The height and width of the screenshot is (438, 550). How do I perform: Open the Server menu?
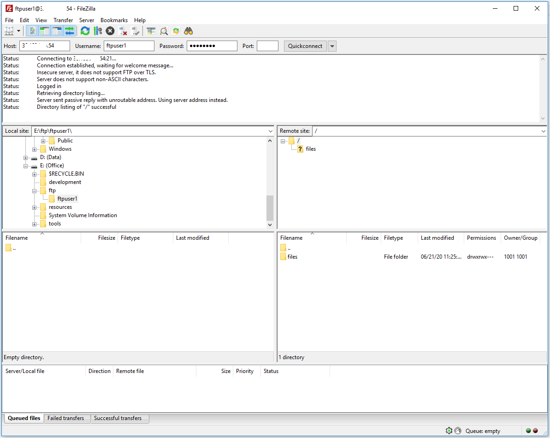(x=87, y=20)
